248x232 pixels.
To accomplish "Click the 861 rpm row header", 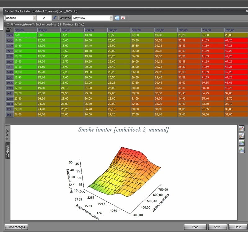I will click(x=9, y=114).
